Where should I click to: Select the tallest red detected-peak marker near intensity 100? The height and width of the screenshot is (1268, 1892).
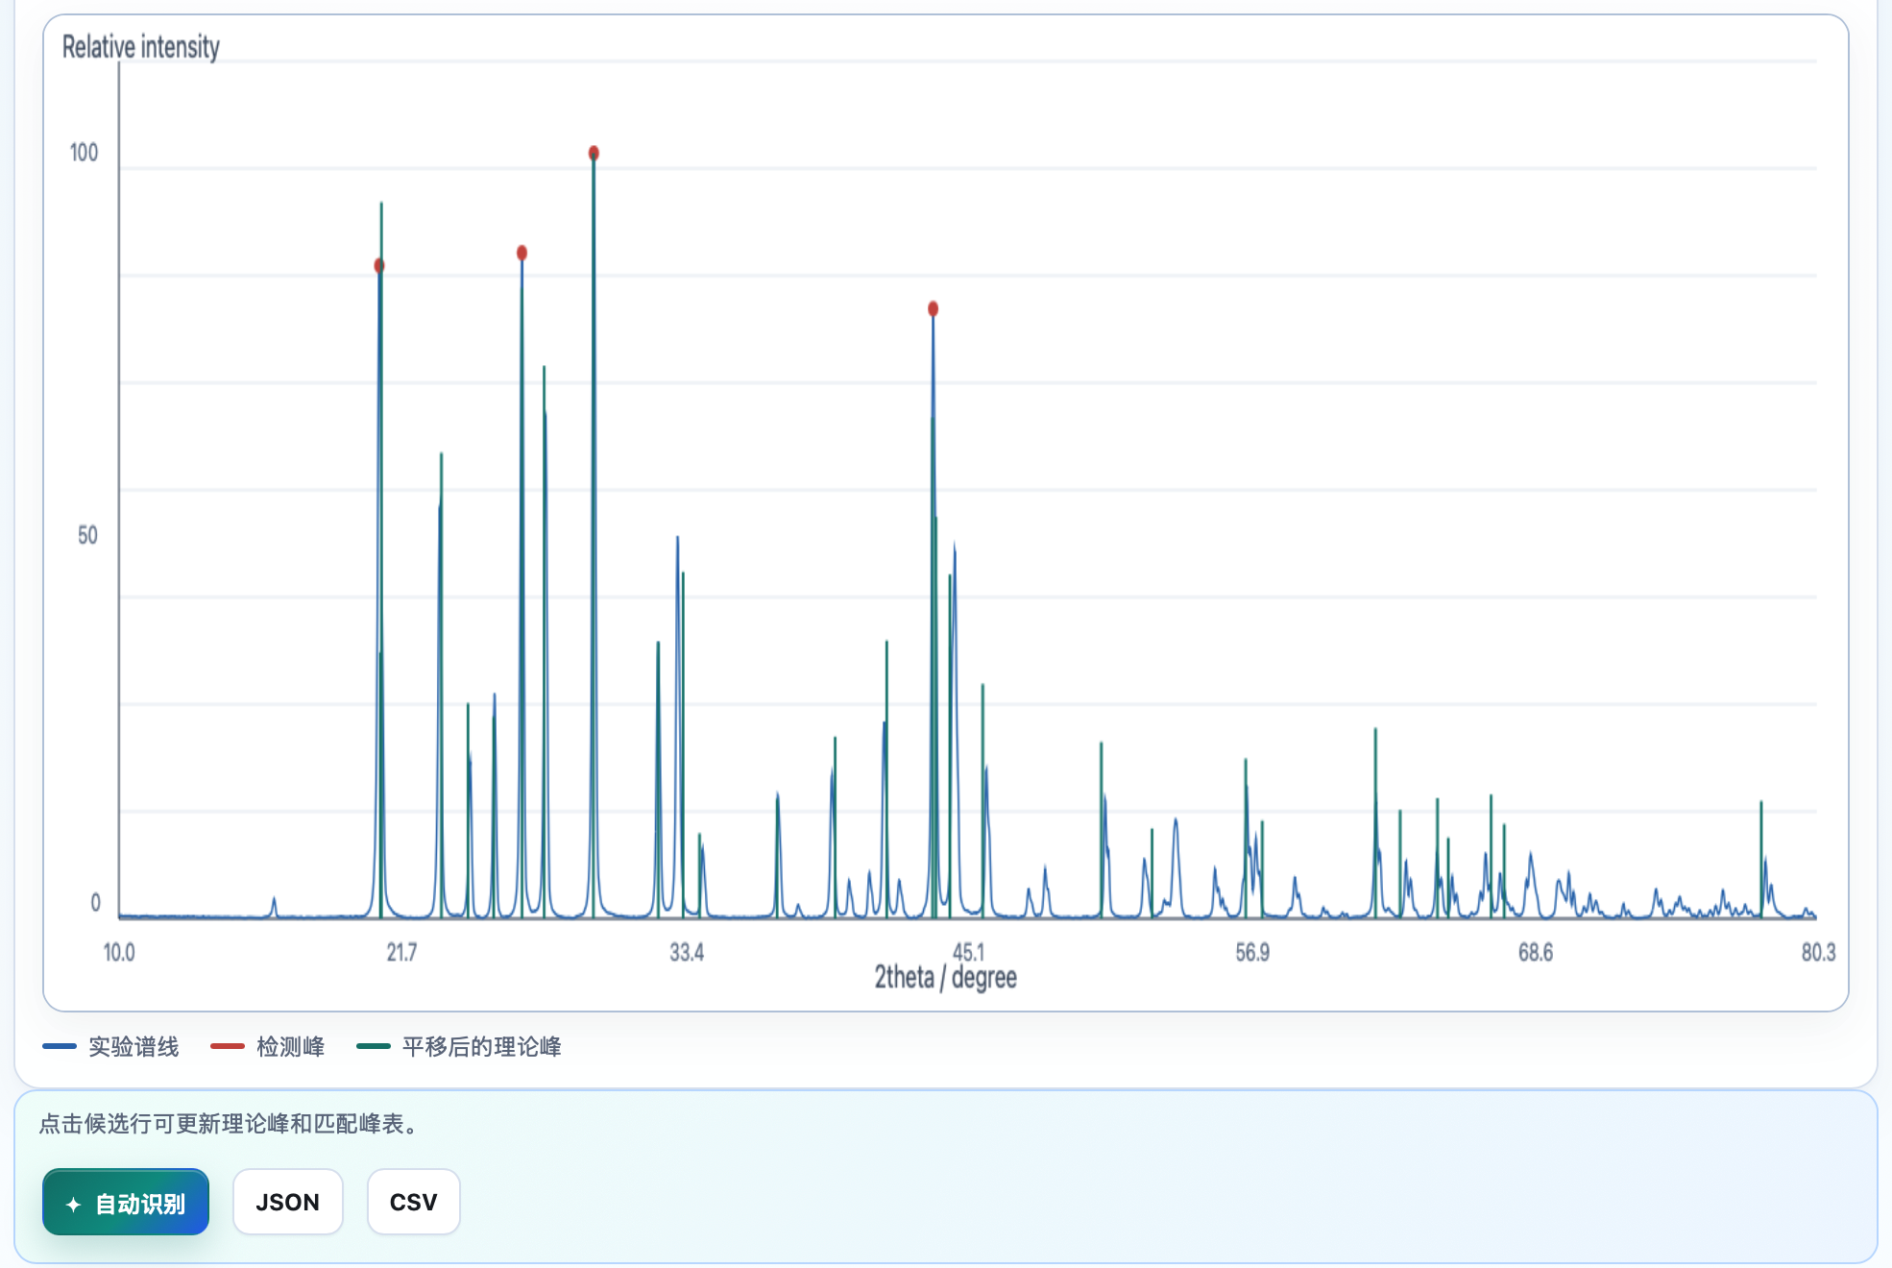[594, 153]
